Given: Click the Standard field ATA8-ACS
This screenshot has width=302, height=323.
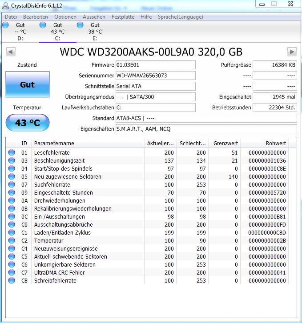Looking at the screenshot, I should tap(206, 118).
